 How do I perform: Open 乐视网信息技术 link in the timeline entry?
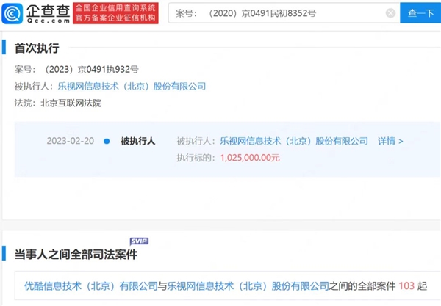pos(294,141)
